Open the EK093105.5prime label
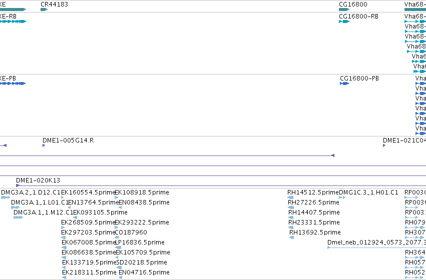Image resolution: width=426 pixels, height=280 pixels. [100, 212]
